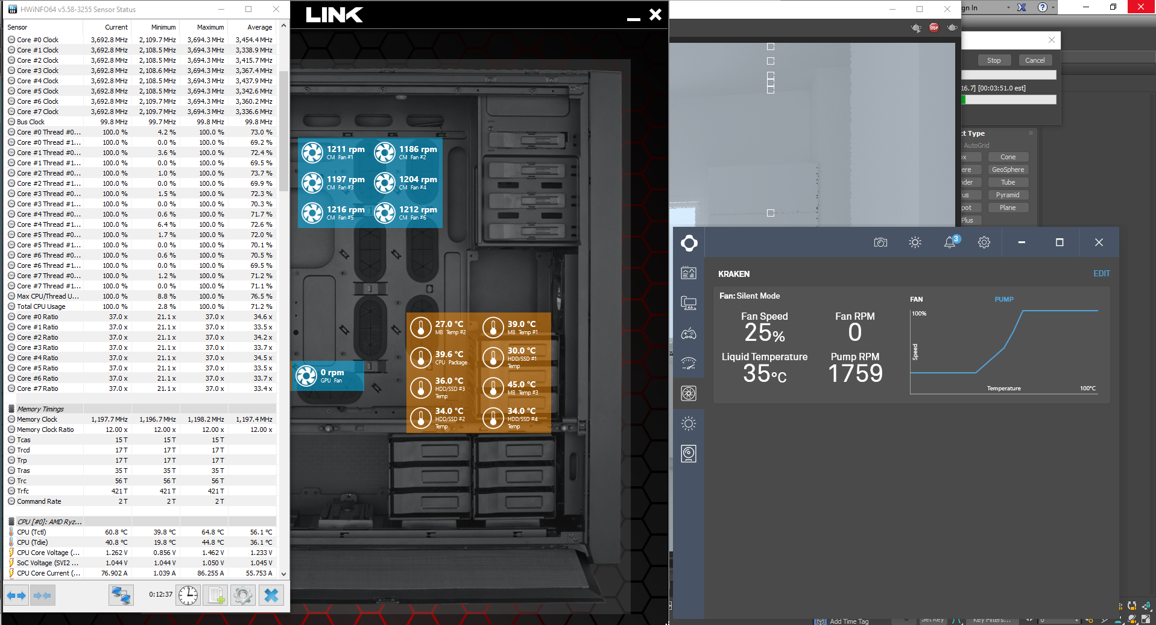
Task: Click HWiNFO scrollbar up arrow
Action: (x=283, y=26)
